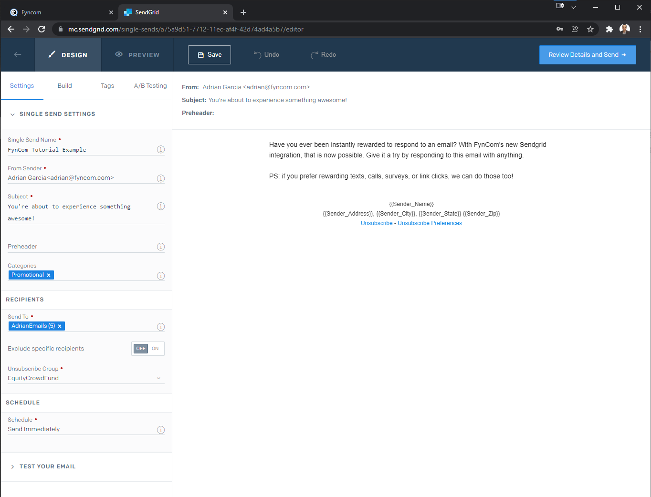
Task: Bookmark this page with star icon
Action: (x=590, y=29)
